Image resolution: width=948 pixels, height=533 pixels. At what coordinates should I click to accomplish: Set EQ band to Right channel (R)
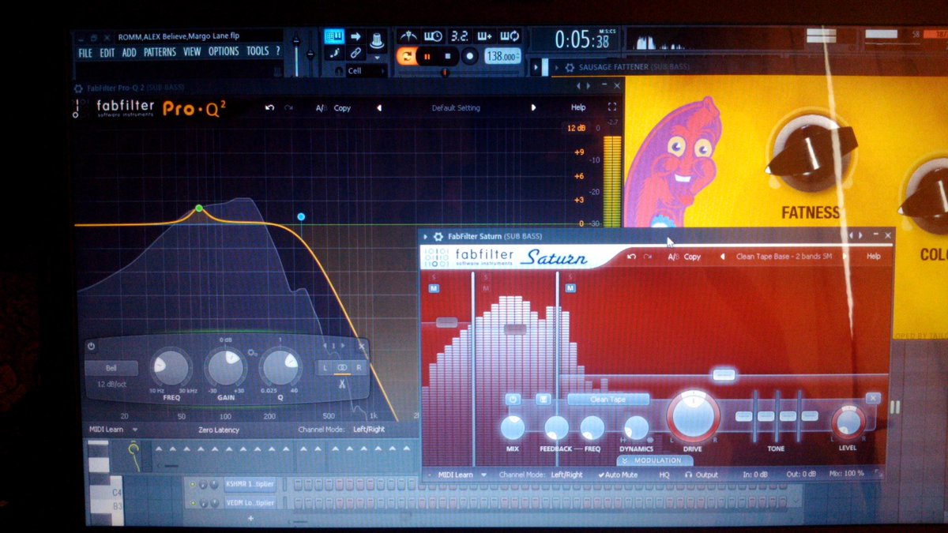[x=359, y=367]
